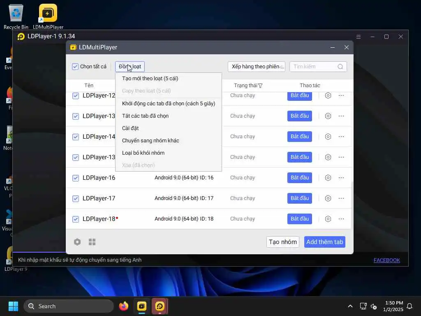This screenshot has width=421, height=316.
Task: Select Loại bỏ khỏi nhóm
Action: (x=169, y=153)
